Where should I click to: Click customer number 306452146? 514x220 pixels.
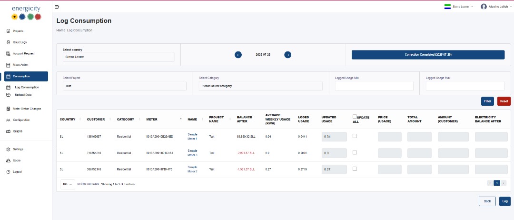94,169
